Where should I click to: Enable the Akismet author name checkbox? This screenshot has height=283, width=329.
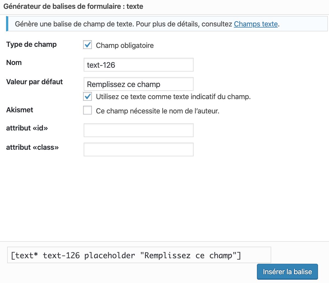[x=87, y=111]
